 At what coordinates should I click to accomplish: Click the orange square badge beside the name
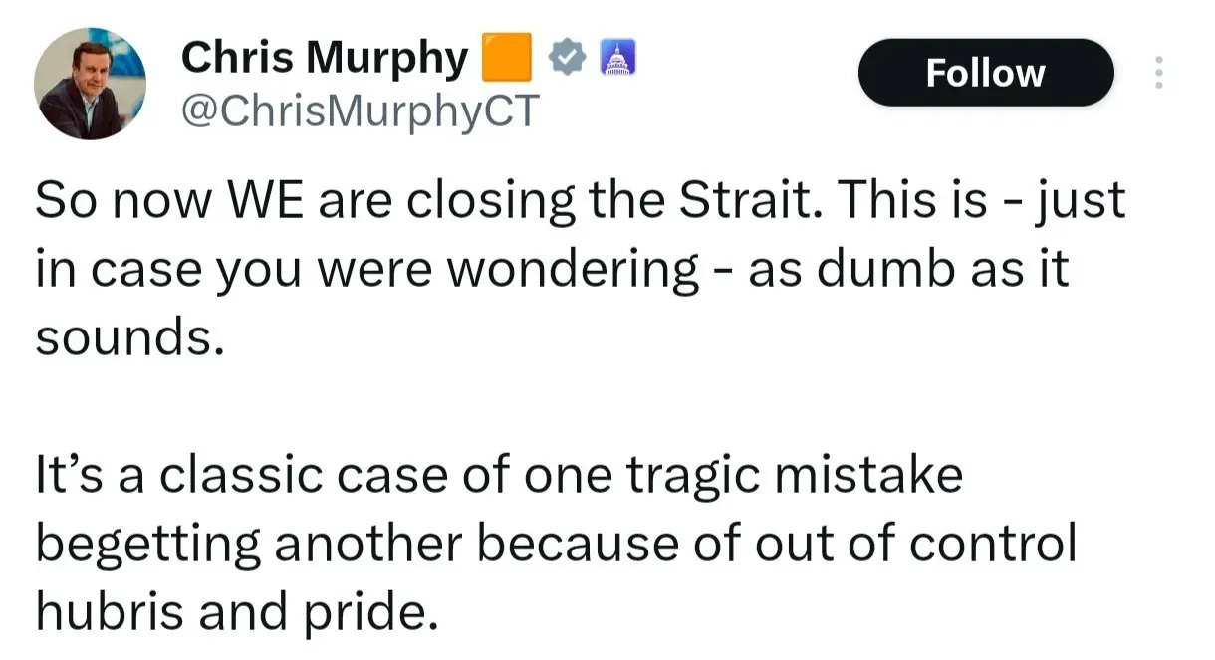pos(507,59)
